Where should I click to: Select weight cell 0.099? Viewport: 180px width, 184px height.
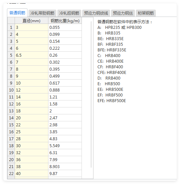pyautogui.click(x=65, y=34)
